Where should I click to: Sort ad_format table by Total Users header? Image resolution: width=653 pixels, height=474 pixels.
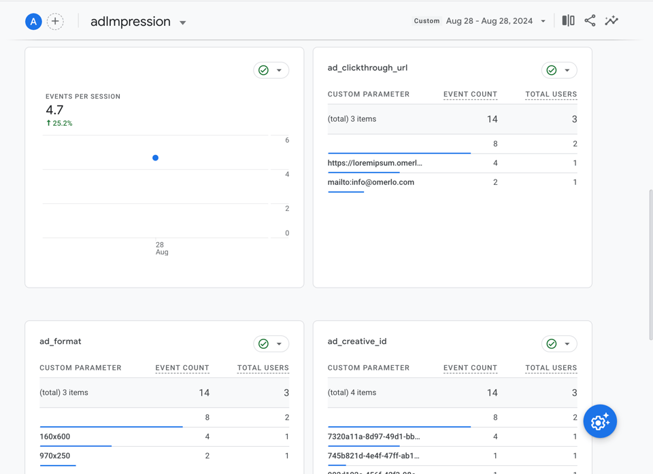pyautogui.click(x=263, y=368)
